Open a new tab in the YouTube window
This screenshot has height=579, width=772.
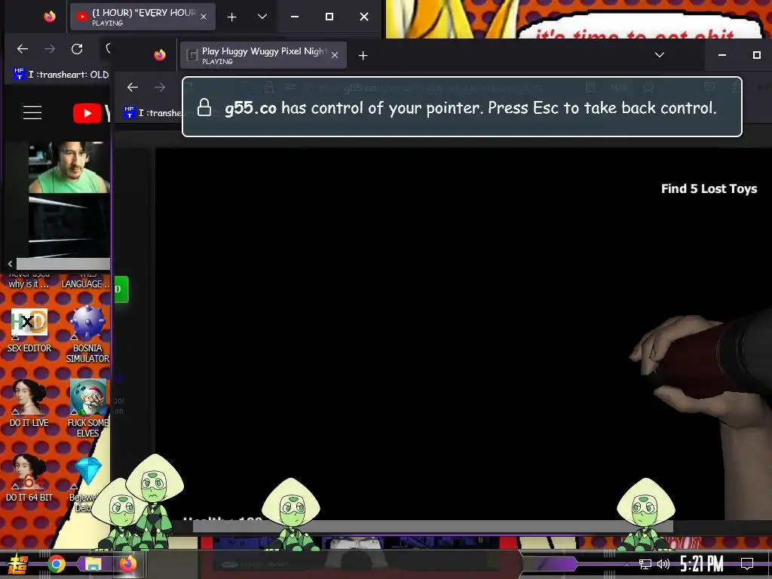pos(232,17)
